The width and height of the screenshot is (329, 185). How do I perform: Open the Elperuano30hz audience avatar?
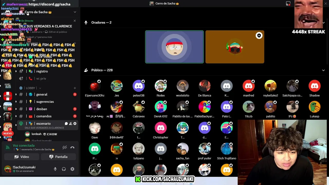coord(95,86)
